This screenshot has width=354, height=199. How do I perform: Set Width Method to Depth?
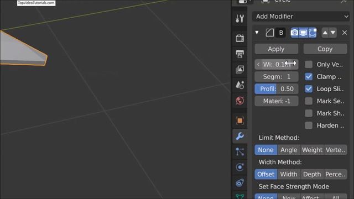pos(312,174)
